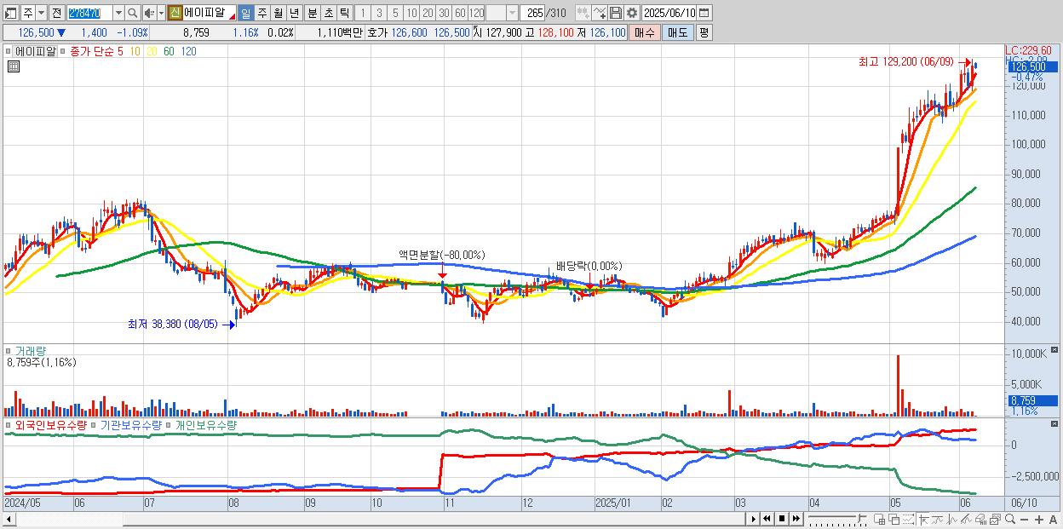Click the wave analysis chart icon

(x=952, y=519)
